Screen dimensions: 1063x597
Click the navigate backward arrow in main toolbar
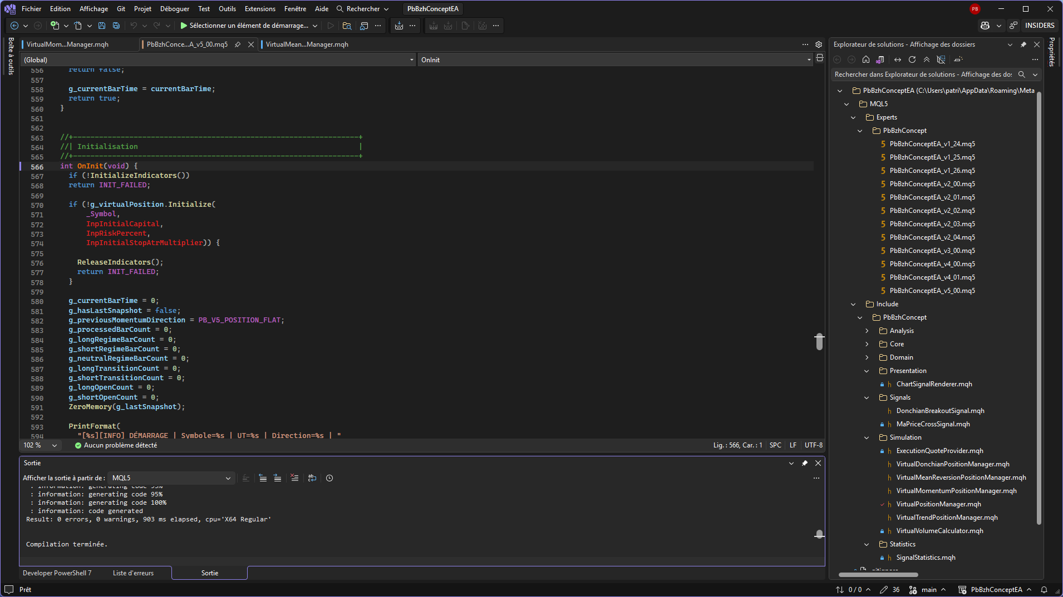click(14, 26)
